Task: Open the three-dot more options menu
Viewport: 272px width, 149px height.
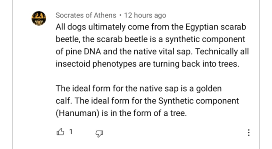Action: click(249, 133)
